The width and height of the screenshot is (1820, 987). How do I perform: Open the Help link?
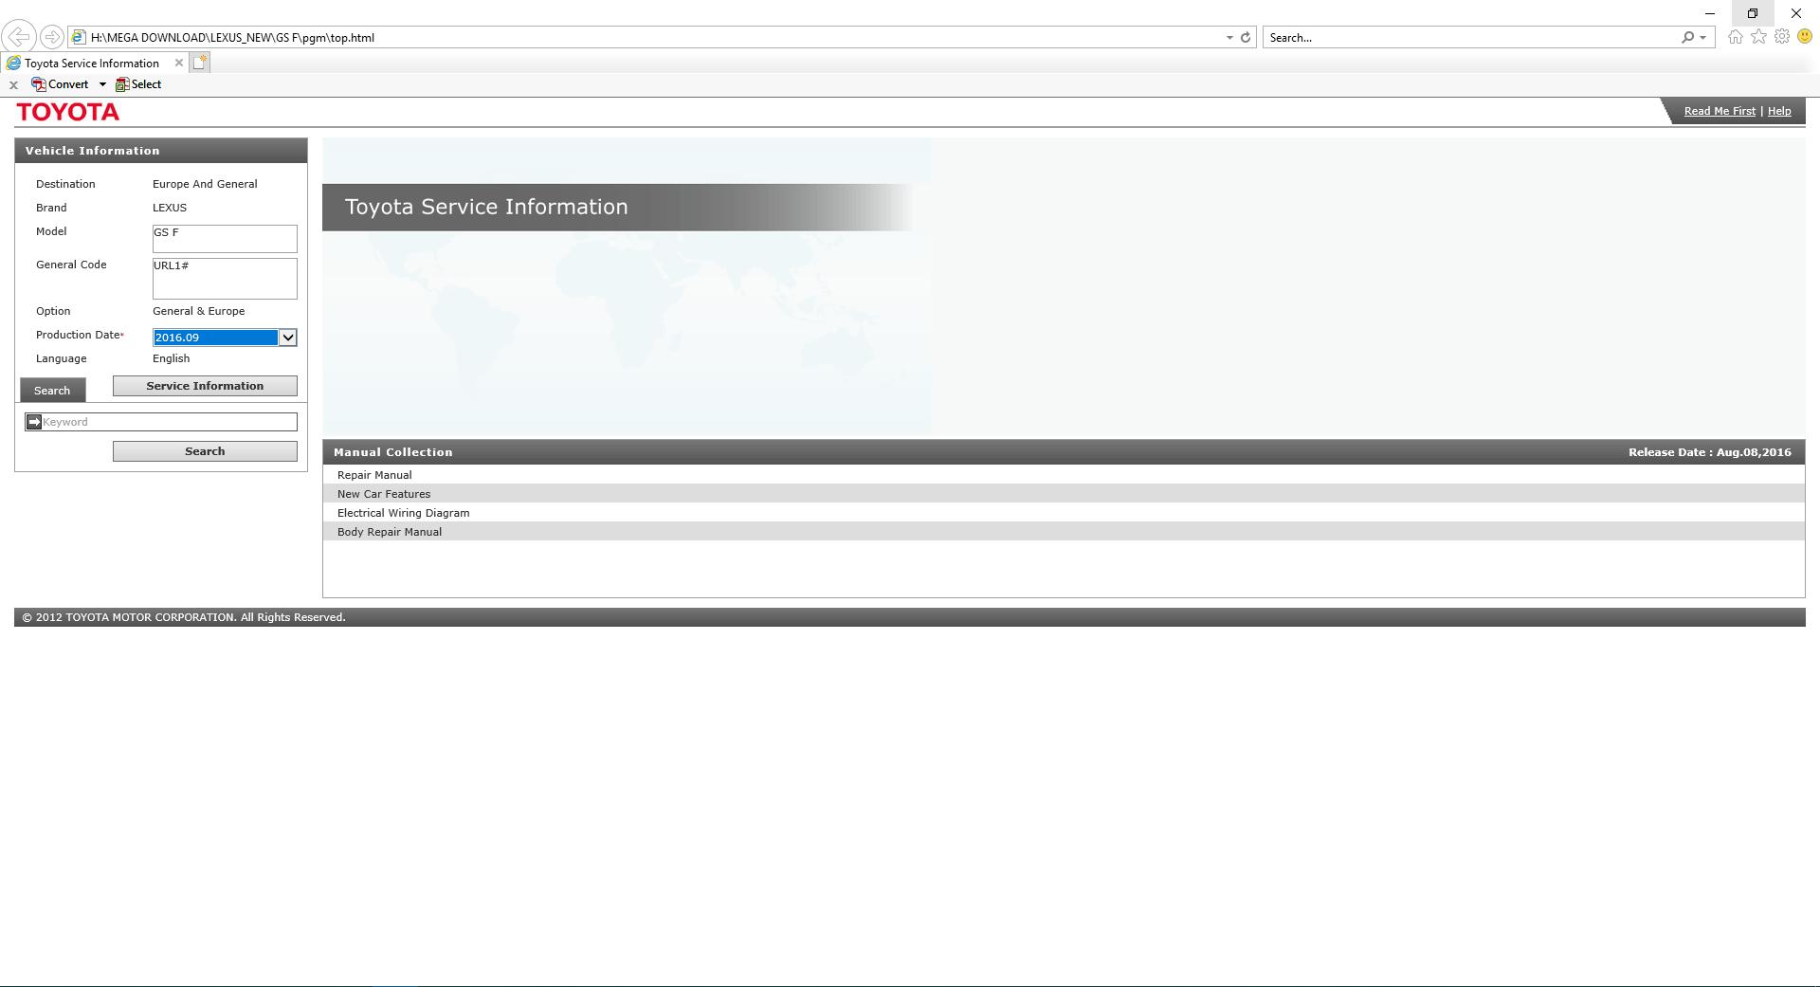1779,111
